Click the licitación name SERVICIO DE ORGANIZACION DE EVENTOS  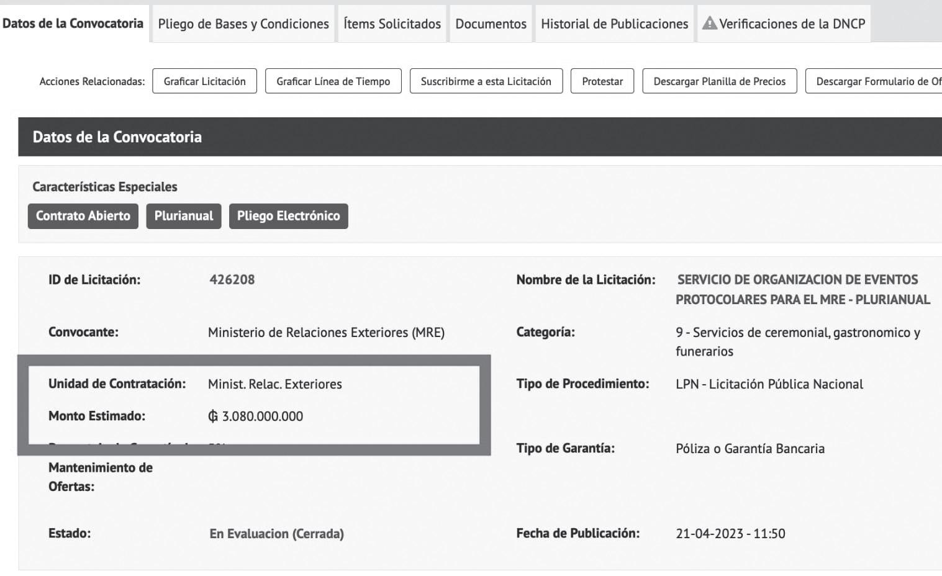coord(802,289)
